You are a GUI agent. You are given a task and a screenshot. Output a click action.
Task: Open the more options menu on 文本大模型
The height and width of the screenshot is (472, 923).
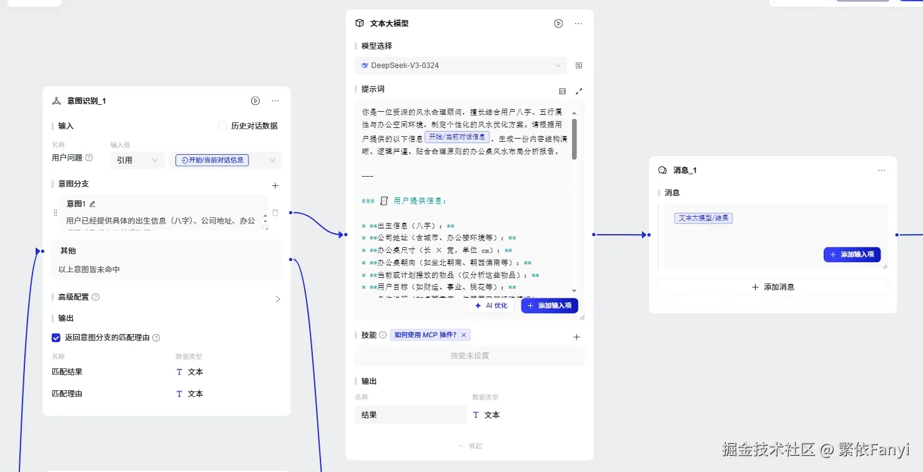click(578, 23)
